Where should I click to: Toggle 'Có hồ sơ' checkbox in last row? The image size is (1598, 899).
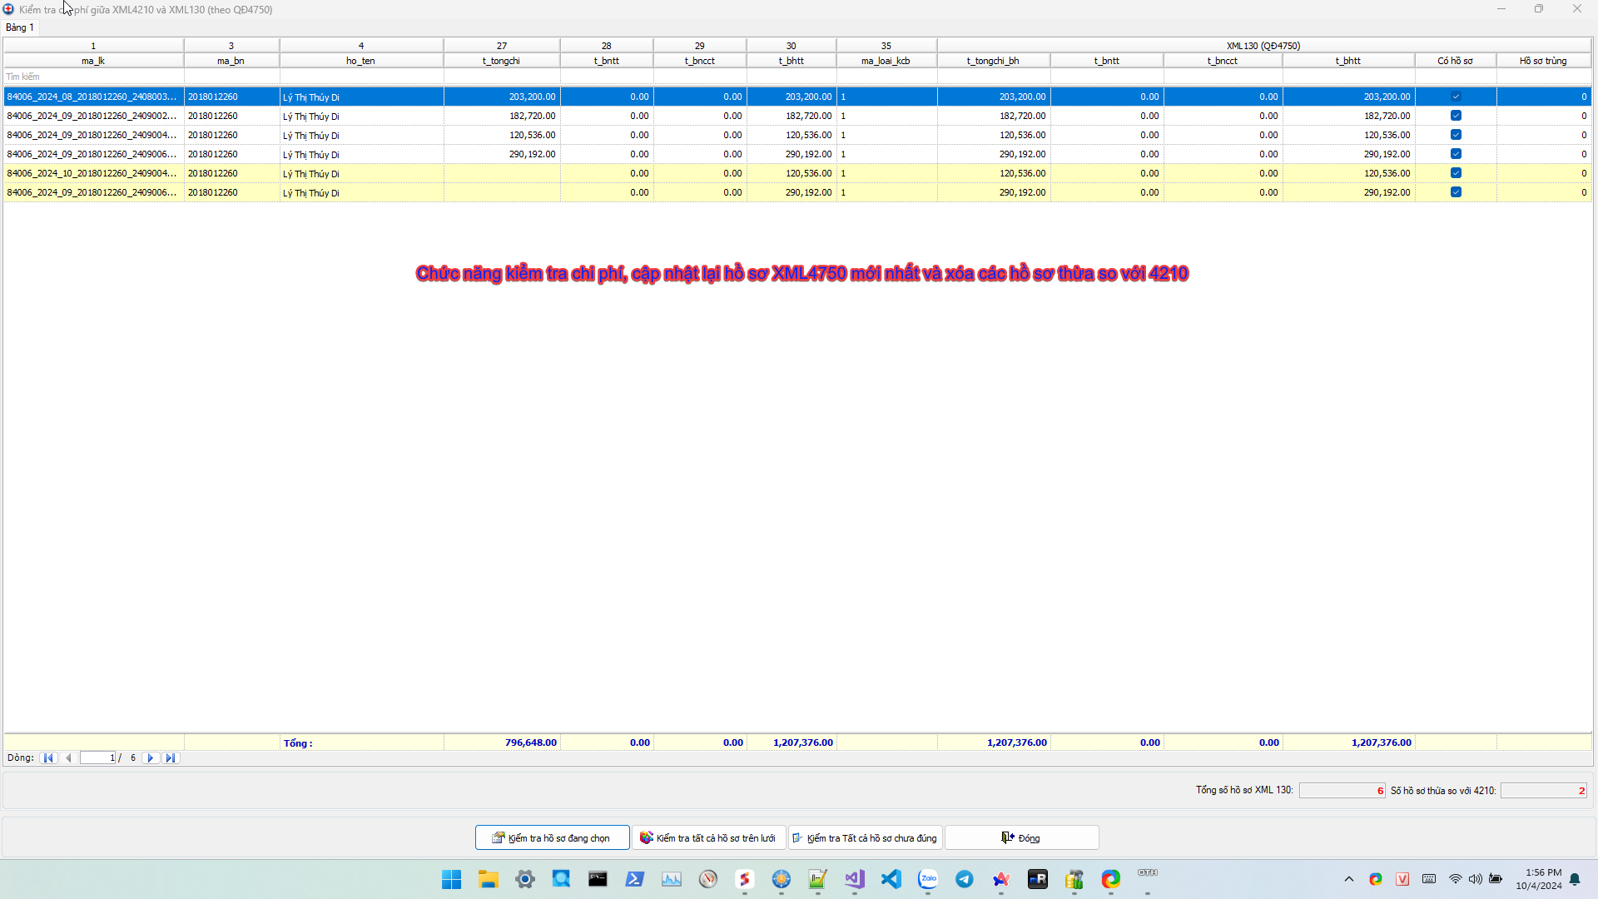(x=1456, y=192)
